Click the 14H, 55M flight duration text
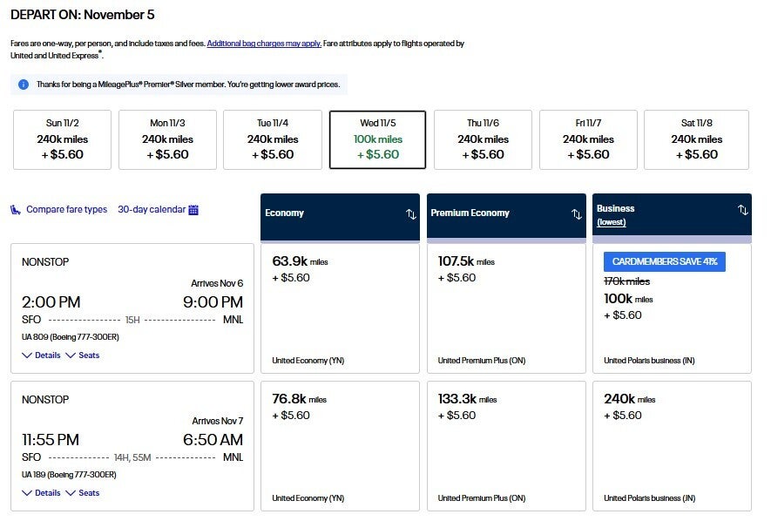This screenshot has height=521, width=771. pos(132,457)
